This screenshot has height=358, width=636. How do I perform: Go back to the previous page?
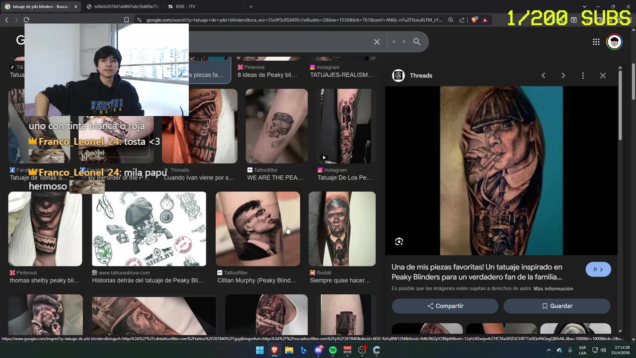click(6, 20)
